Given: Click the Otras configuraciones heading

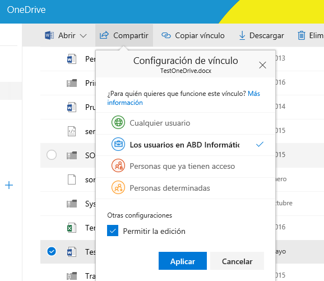Looking at the screenshot, I should point(140,215).
